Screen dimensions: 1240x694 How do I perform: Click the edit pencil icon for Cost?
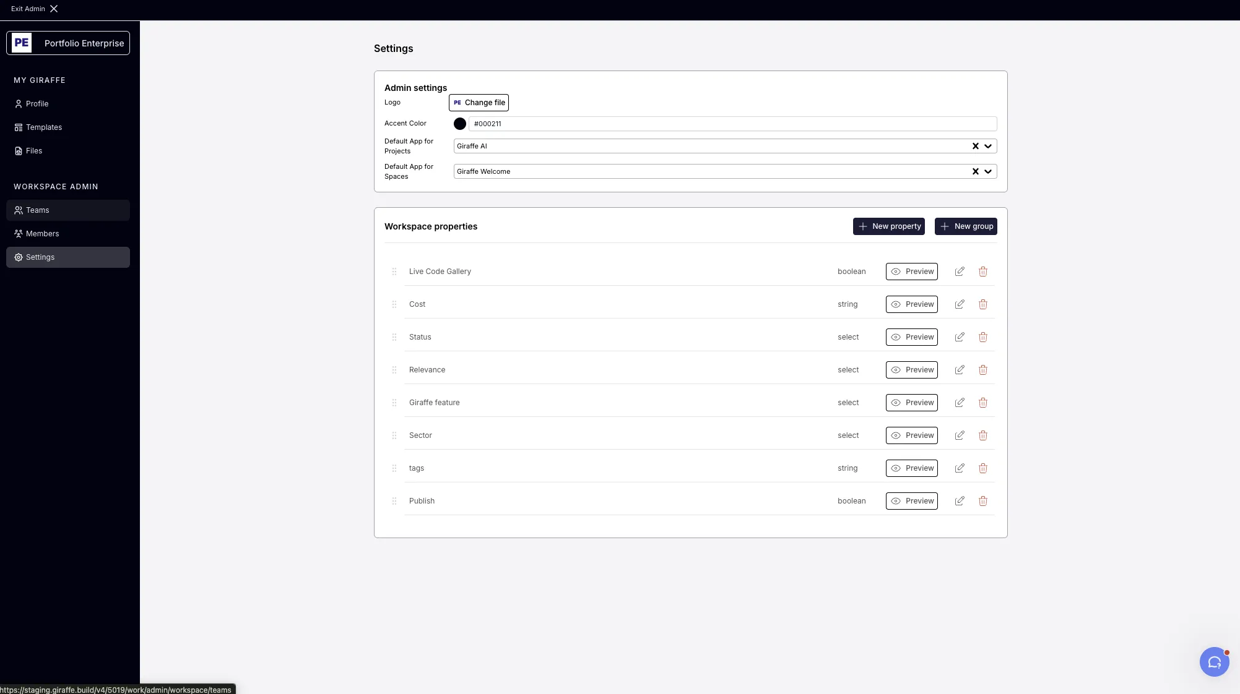pos(960,304)
